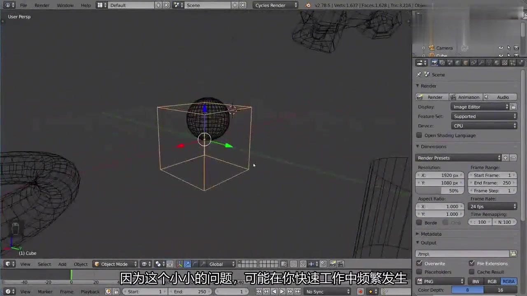Toggle Camera selectability arrow in outliner
527x296 pixels.
tap(509, 48)
